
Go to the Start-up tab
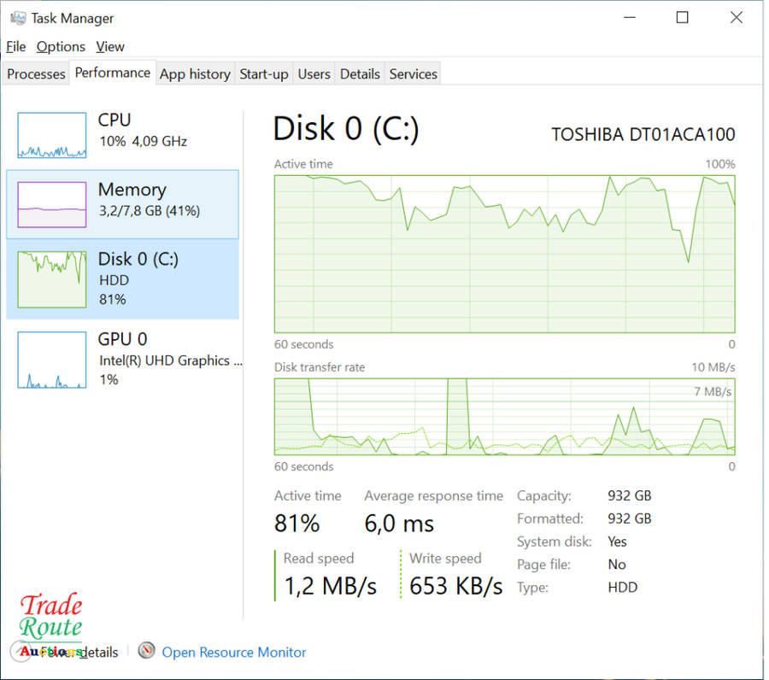pyautogui.click(x=264, y=74)
